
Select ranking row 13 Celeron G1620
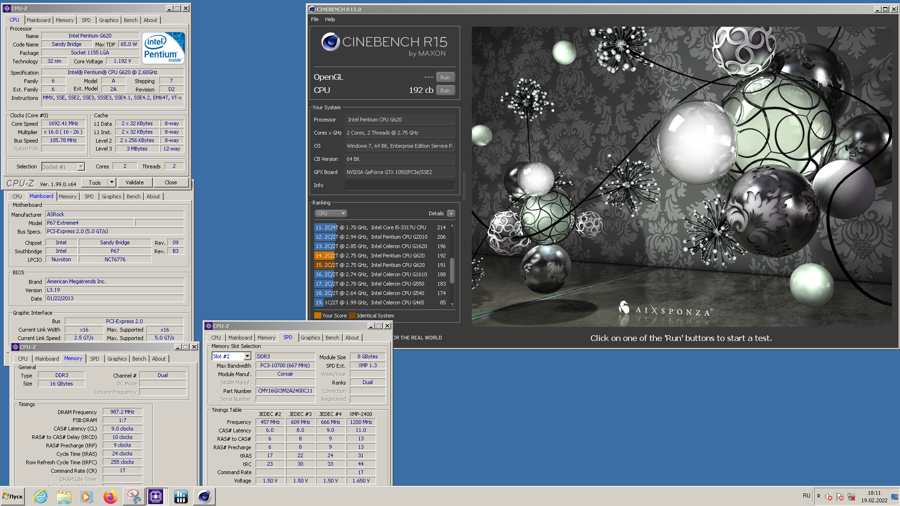point(381,246)
